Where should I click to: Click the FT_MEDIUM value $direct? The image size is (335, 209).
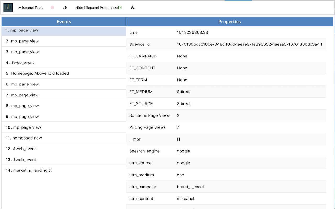click(x=184, y=92)
